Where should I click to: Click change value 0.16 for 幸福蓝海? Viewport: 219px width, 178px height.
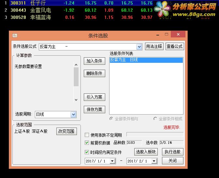pos(70,17)
